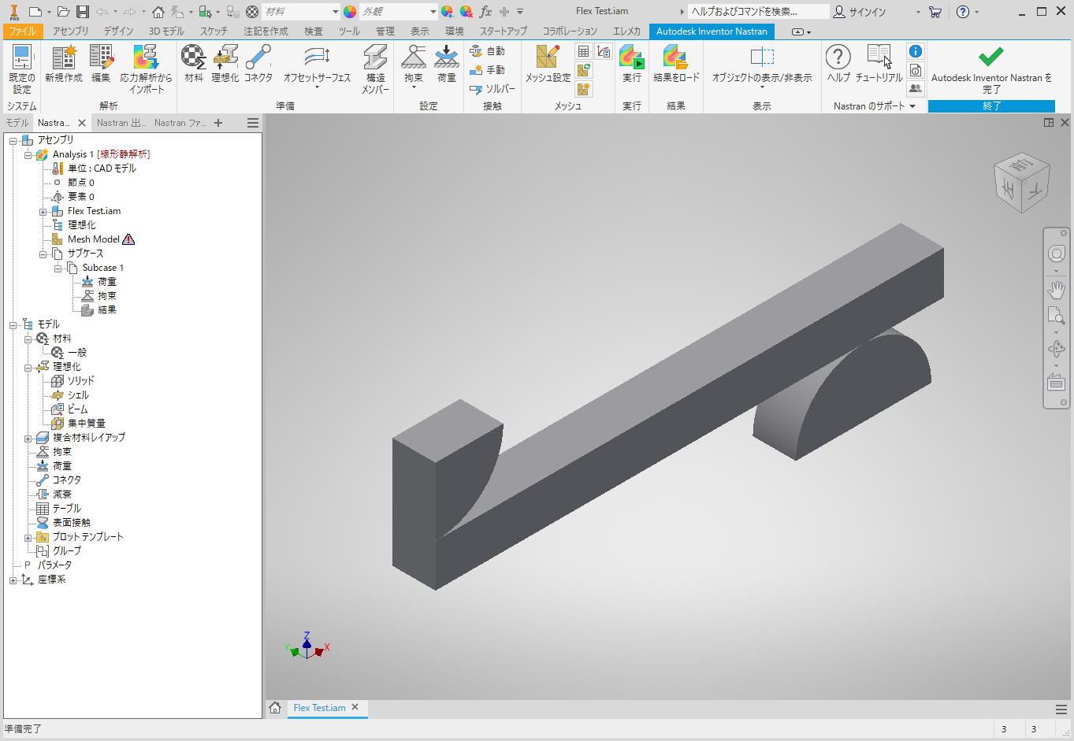Click the save icon in the quick access toolbar
Image resolution: width=1074 pixels, height=741 pixels.
(83, 12)
